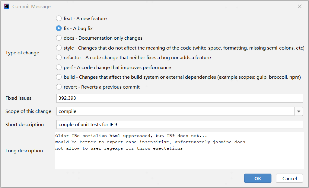
Task: Select revert - Reverts a previous commit
Action: (x=59, y=87)
